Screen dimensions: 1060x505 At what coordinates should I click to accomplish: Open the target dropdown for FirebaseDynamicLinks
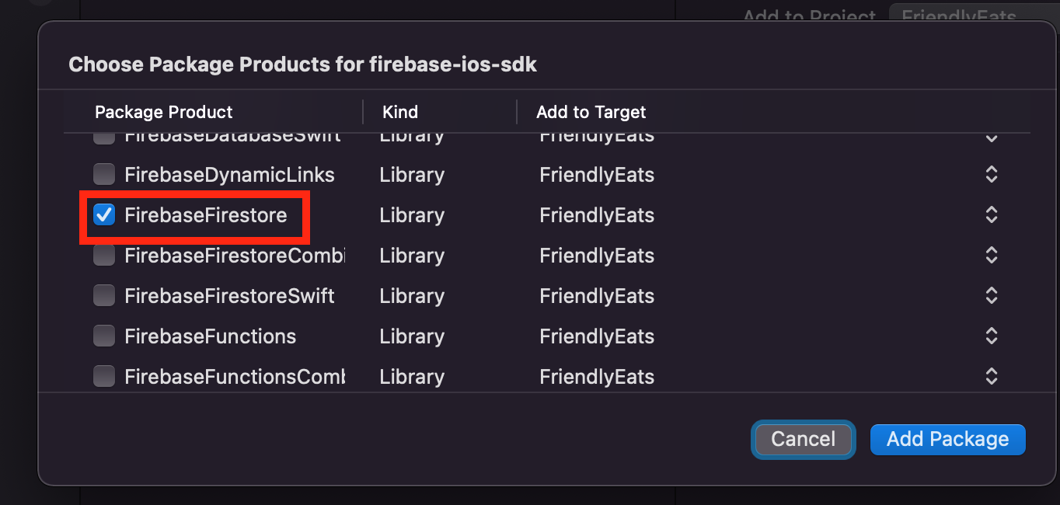pyautogui.click(x=992, y=174)
